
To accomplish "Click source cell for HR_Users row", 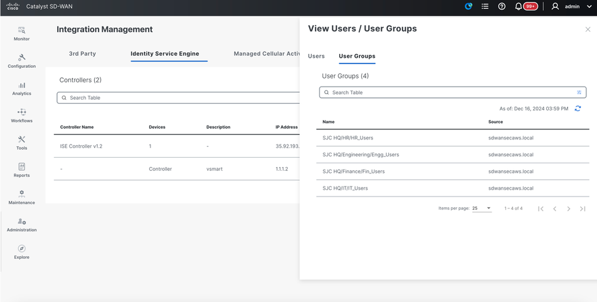I will click(510, 138).
